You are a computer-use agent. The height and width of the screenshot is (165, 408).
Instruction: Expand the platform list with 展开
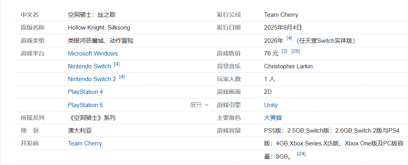(196, 105)
